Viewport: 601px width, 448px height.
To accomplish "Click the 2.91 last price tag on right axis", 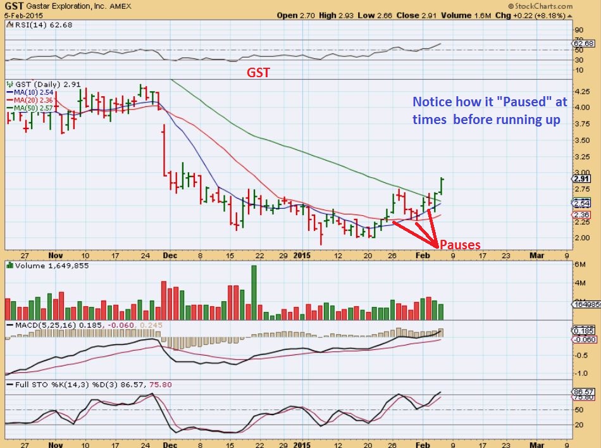I will point(581,179).
